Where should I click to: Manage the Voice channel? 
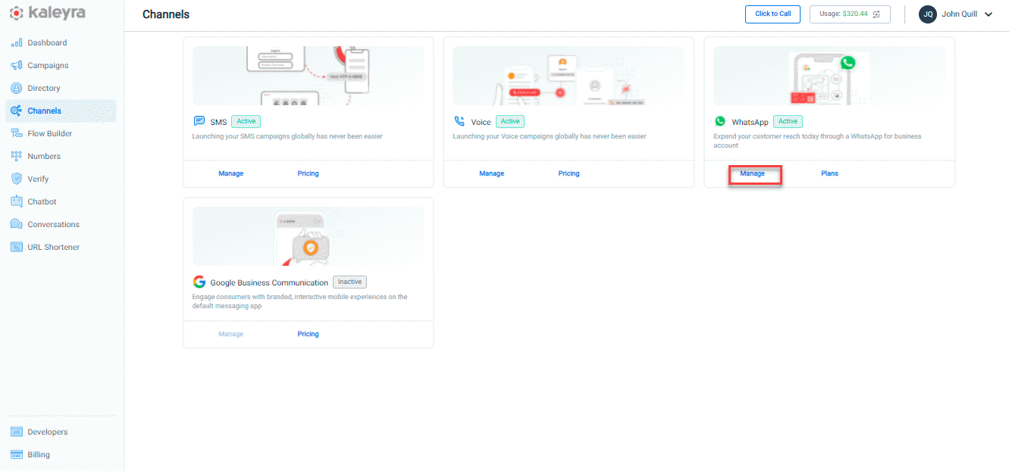pyautogui.click(x=491, y=173)
